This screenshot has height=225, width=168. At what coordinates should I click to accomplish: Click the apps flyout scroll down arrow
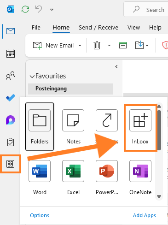point(159,196)
